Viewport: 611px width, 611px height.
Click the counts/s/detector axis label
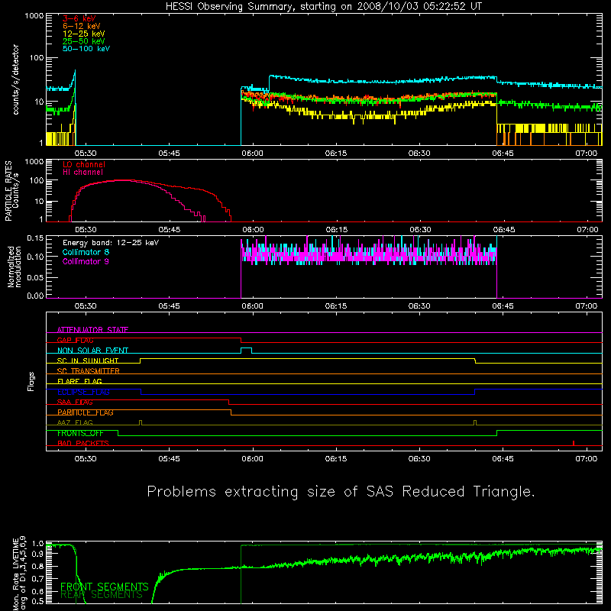[15, 79]
